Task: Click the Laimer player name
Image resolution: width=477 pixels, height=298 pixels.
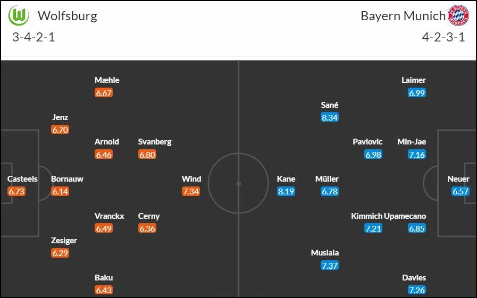Action: 413,80
